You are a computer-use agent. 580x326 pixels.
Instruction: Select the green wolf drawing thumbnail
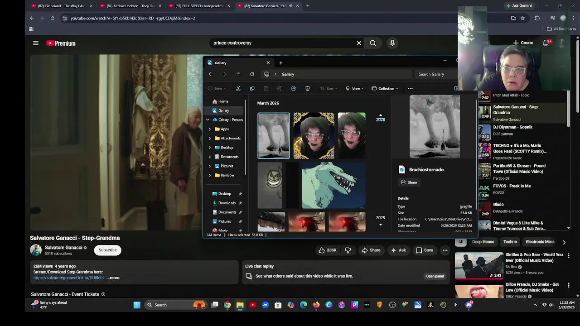(x=333, y=185)
